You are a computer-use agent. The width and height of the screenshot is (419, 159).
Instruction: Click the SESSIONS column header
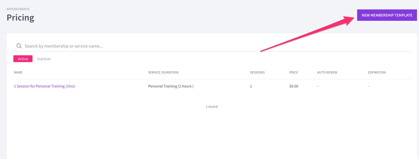pos(257,72)
